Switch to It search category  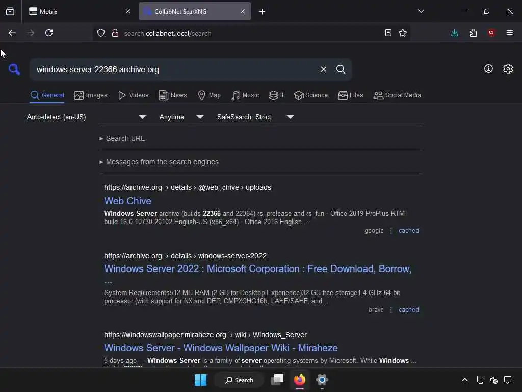pyautogui.click(x=276, y=95)
